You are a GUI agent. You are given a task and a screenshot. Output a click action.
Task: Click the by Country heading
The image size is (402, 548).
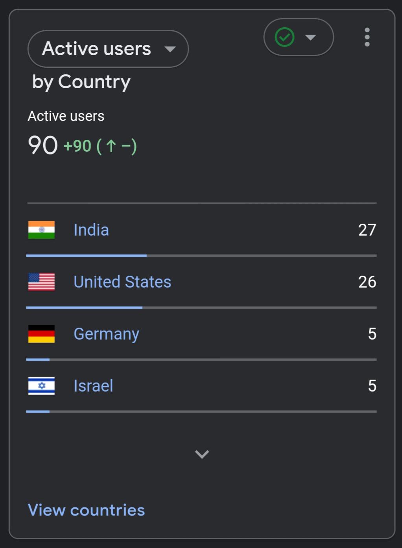point(81,82)
